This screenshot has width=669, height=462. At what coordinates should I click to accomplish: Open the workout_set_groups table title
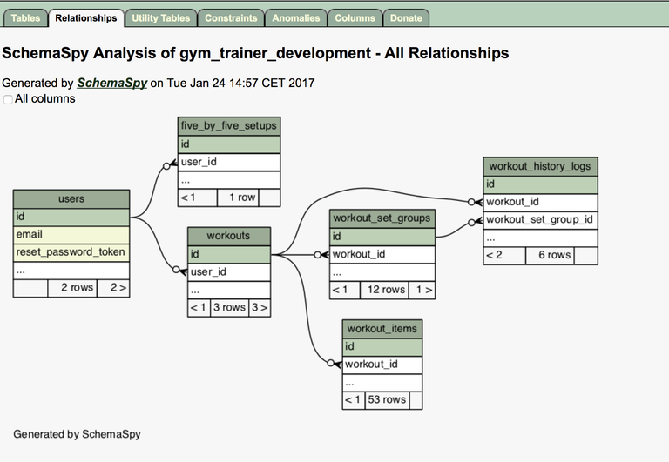click(382, 218)
